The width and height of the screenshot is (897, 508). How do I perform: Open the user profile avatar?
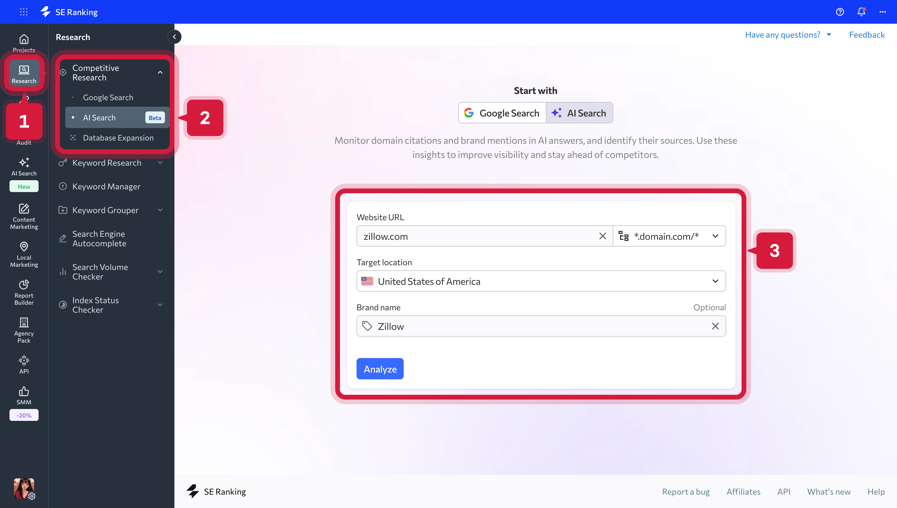pos(24,488)
